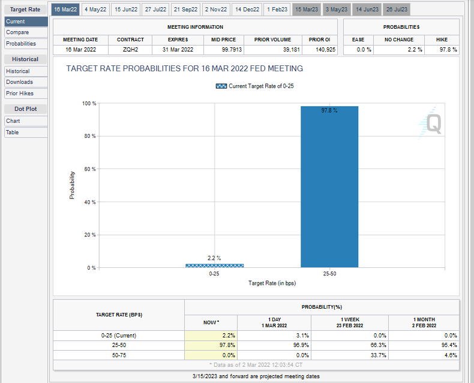Click the Target Rate section header

[25, 10]
